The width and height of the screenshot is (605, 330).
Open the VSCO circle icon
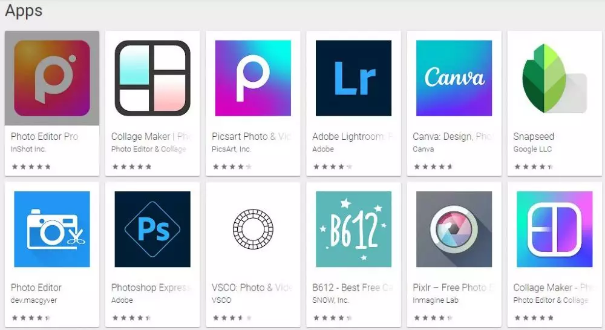(x=253, y=229)
